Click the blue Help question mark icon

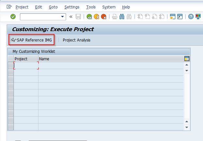(x=191, y=17)
